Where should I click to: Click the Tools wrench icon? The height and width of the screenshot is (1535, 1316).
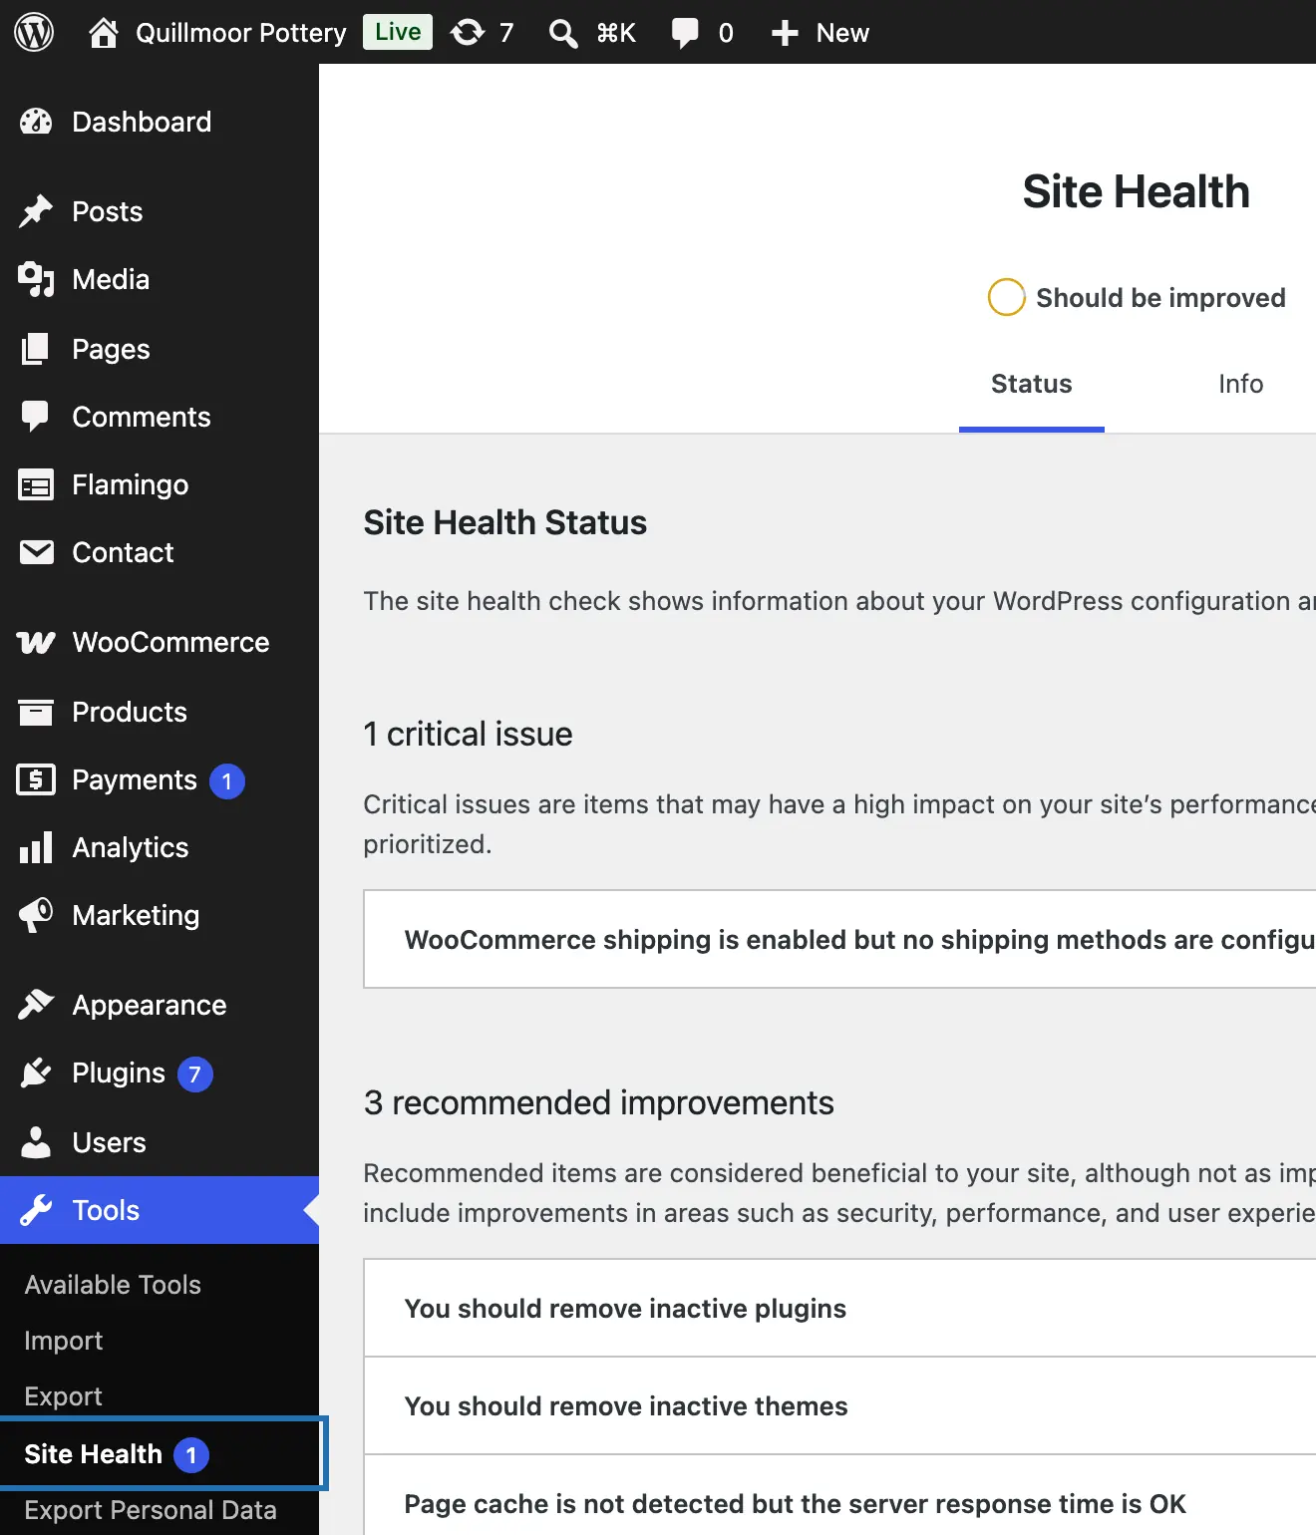point(36,1210)
